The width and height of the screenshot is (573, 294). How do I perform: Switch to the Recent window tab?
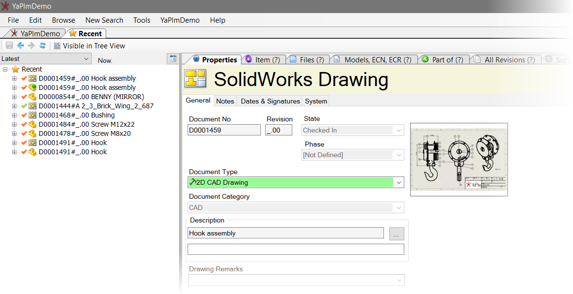point(86,33)
